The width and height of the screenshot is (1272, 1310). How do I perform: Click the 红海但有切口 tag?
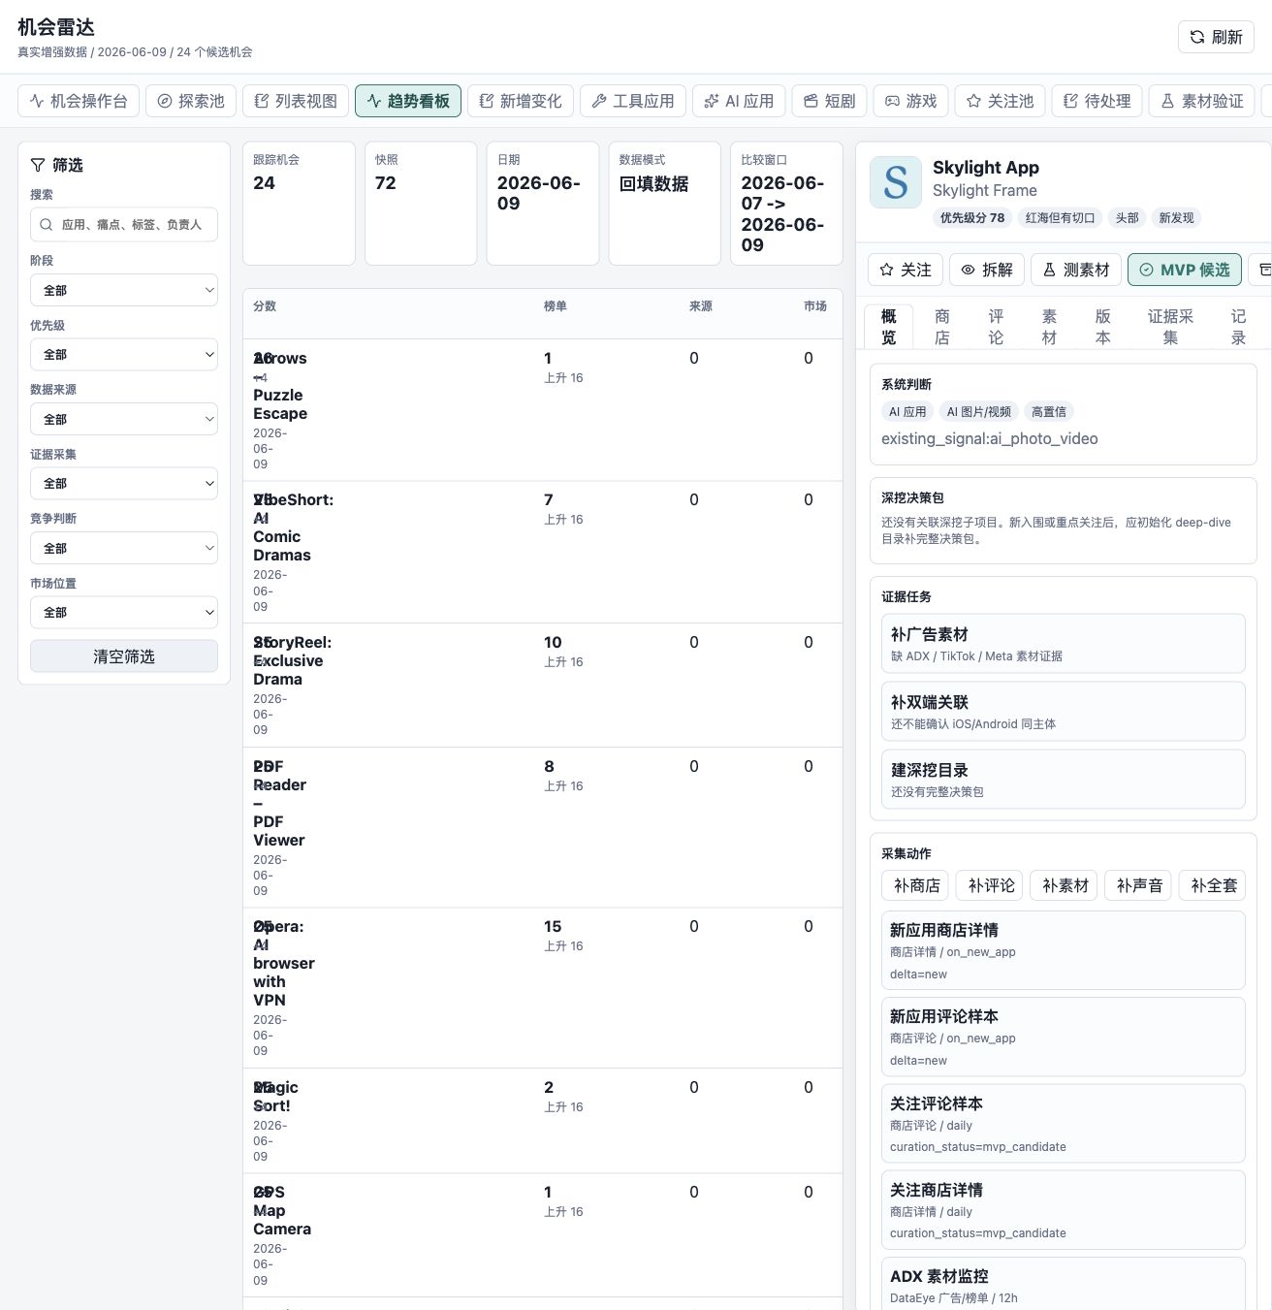click(x=1061, y=218)
